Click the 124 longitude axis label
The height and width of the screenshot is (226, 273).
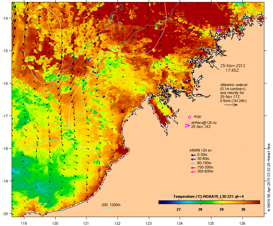[x=180, y=223]
